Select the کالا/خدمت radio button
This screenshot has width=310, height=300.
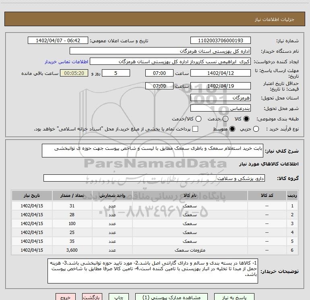[x=198, y=119]
